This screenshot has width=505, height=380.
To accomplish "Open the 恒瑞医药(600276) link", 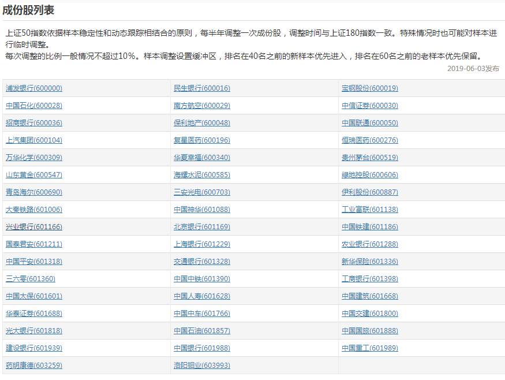I will [370, 140].
